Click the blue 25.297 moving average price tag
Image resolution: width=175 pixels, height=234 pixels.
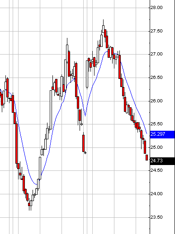coord(162,134)
